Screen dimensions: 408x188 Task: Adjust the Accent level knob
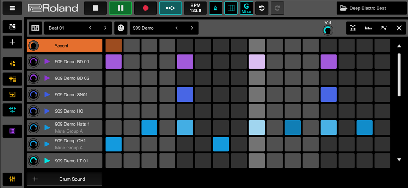(33, 46)
